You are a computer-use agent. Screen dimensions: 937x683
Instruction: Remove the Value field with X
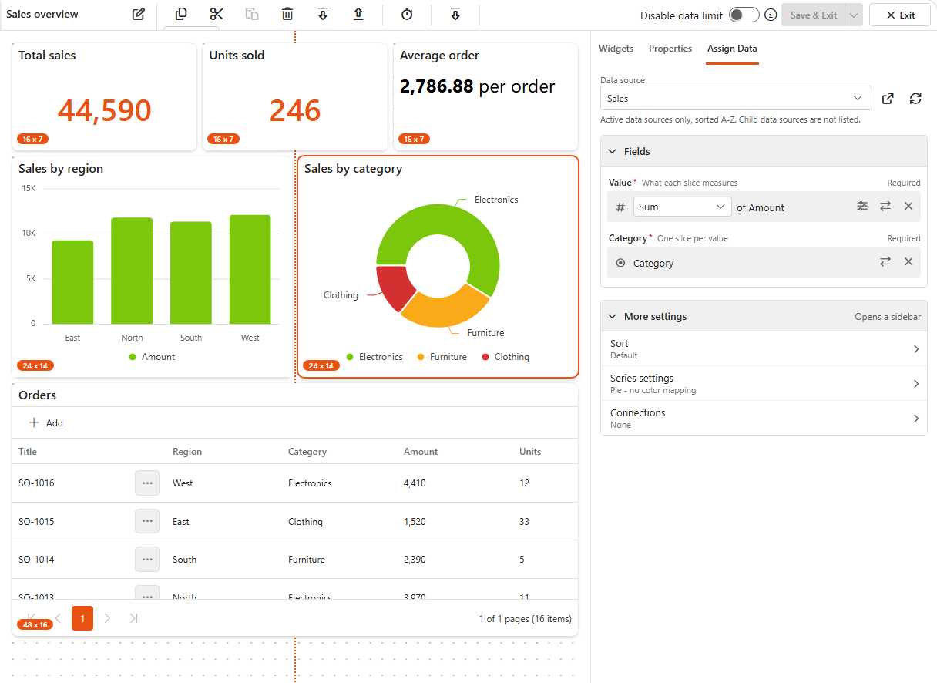tap(908, 207)
